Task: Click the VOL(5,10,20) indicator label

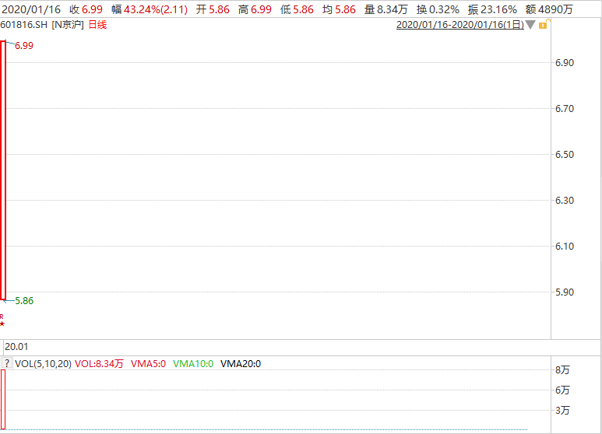Action: 43,363
